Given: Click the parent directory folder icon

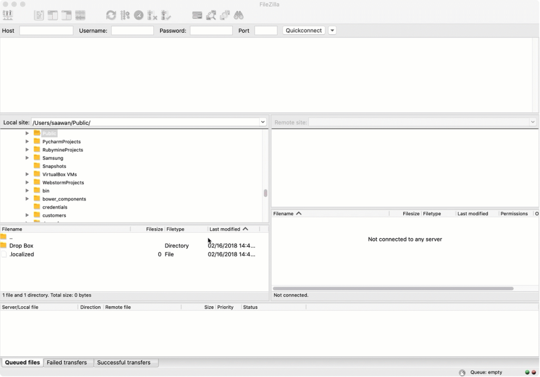Looking at the screenshot, I should click(x=3, y=237).
